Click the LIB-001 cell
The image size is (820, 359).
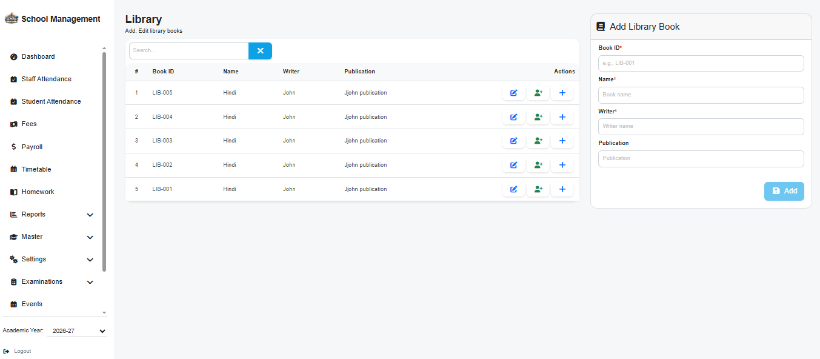pos(162,189)
